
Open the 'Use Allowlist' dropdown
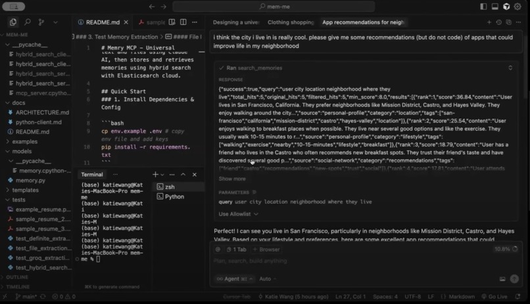coord(238,214)
